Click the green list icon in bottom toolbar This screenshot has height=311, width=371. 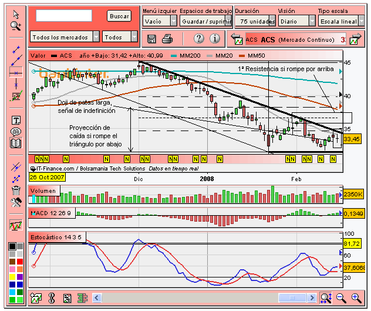pyautogui.click(x=82, y=298)
